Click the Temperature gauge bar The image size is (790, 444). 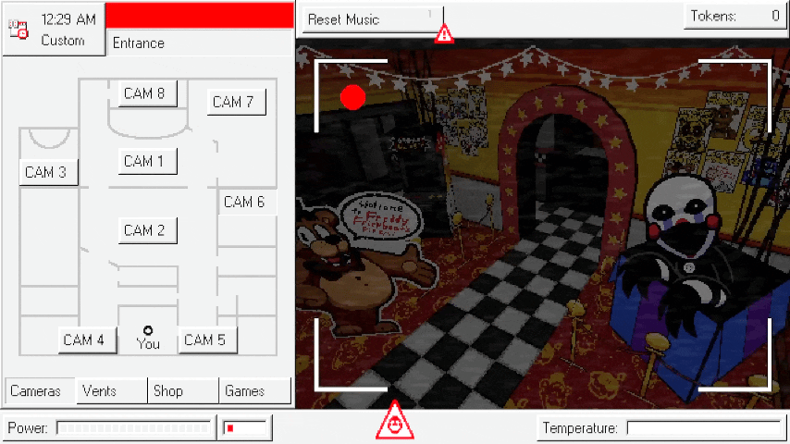[705, 428]
